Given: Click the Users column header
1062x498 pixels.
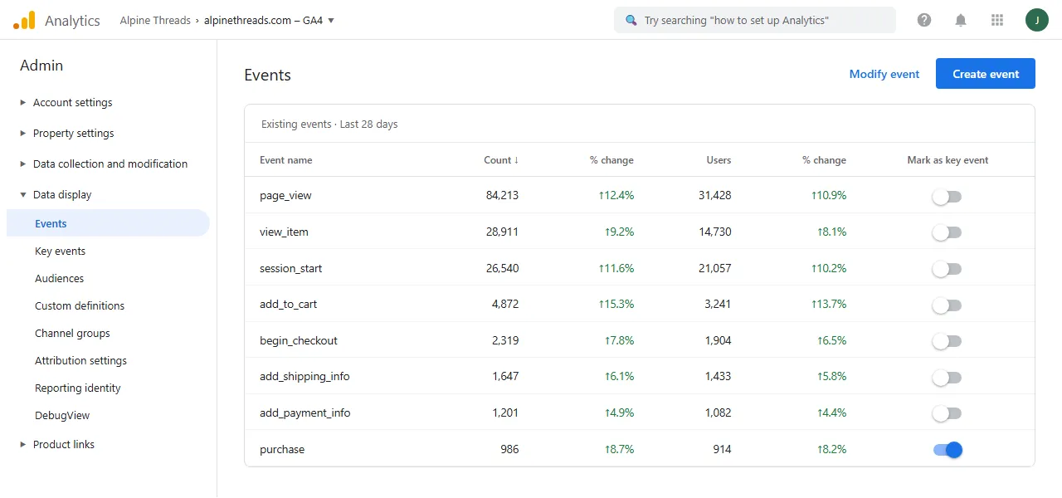Looking at the screenshot, I should click(x=719, y=160).
